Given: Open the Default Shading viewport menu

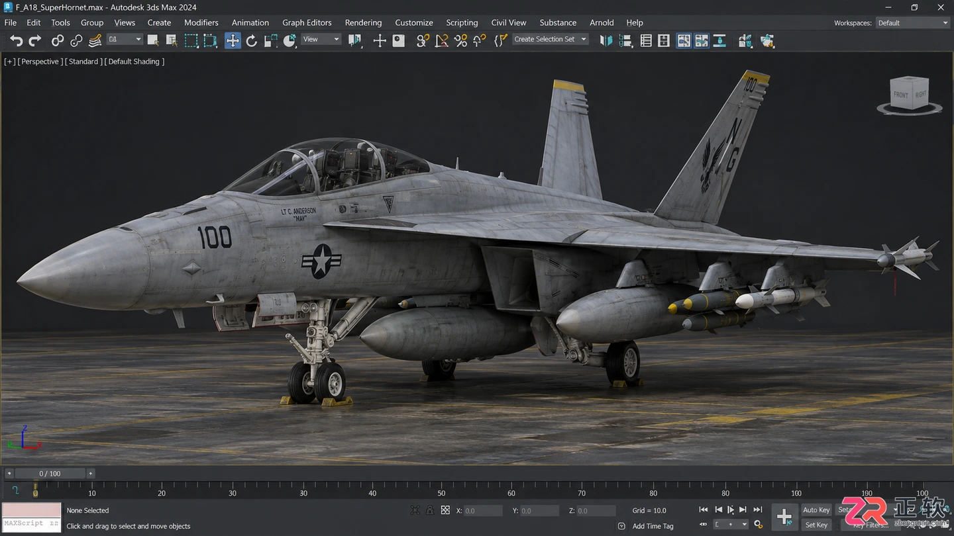Looking at the screenshot, I should point(134,62).
